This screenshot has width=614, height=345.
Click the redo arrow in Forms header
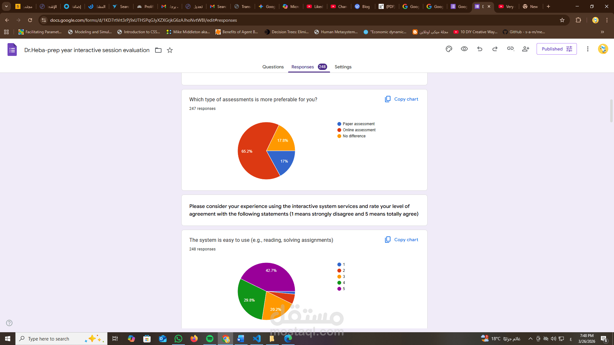(495, 49)
